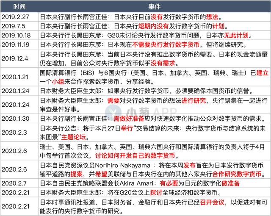Click the event about G20未讨论央行发行数字货币
This screenshot has height=216, width=271.
pos(155,36)
